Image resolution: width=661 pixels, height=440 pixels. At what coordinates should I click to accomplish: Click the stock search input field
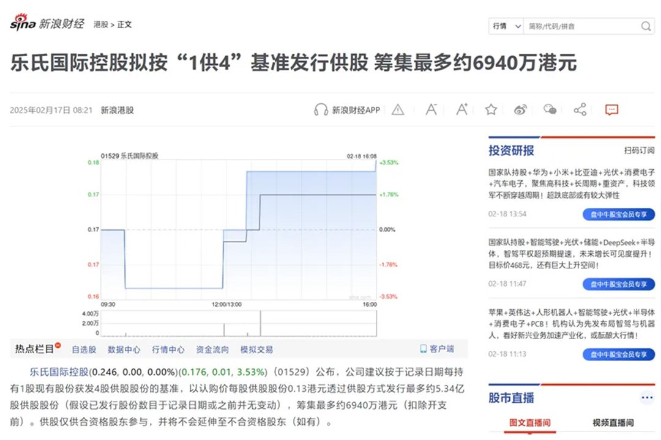click(x=581, y=26)
